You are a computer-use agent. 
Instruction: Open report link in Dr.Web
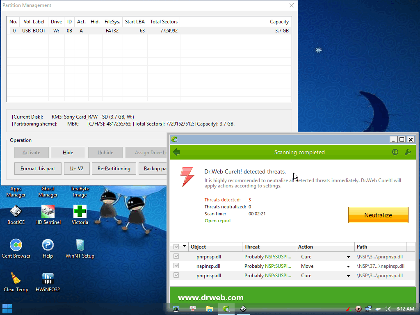pyautogui.click(x=217, y=221)
